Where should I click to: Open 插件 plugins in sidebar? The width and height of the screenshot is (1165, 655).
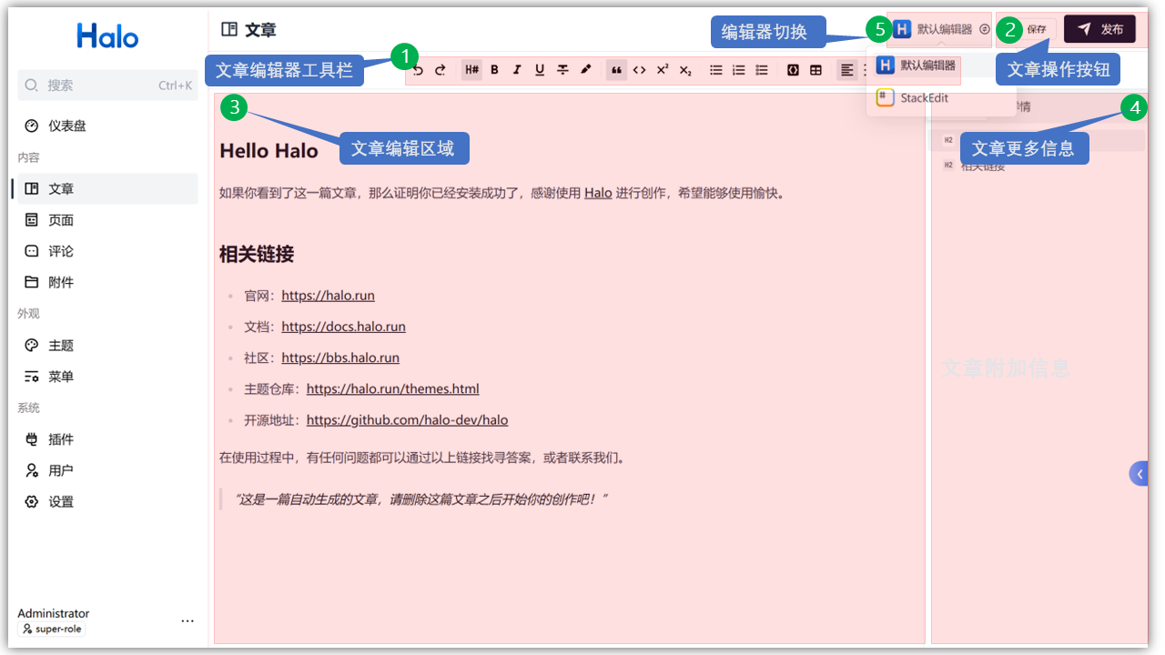click(107, 439)
